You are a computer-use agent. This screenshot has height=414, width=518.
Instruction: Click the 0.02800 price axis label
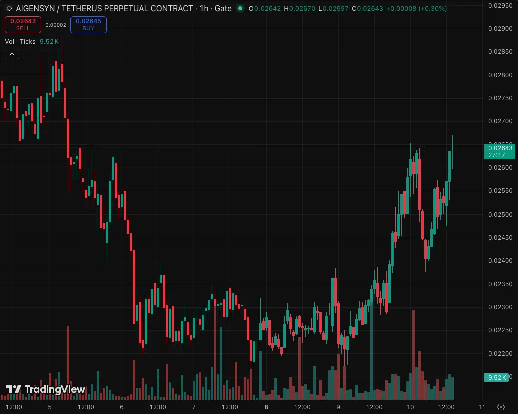[x=500, y=75]
